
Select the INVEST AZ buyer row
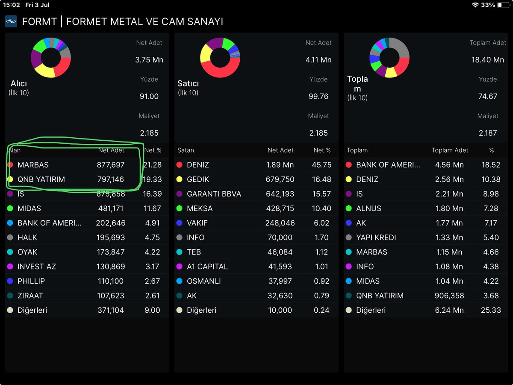(87, 267)
